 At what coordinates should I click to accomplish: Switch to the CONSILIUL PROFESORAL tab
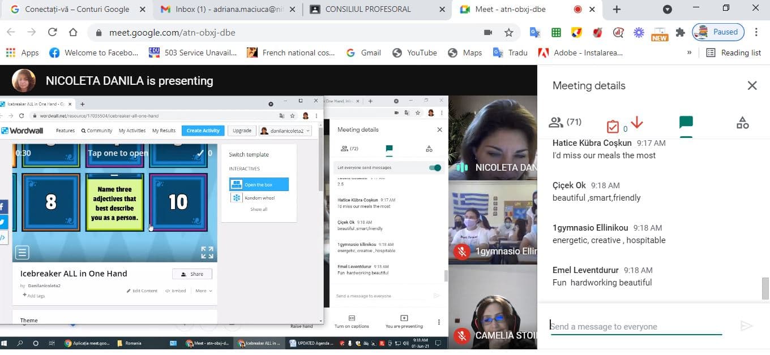pyautogui.click(x=376, y=10)
